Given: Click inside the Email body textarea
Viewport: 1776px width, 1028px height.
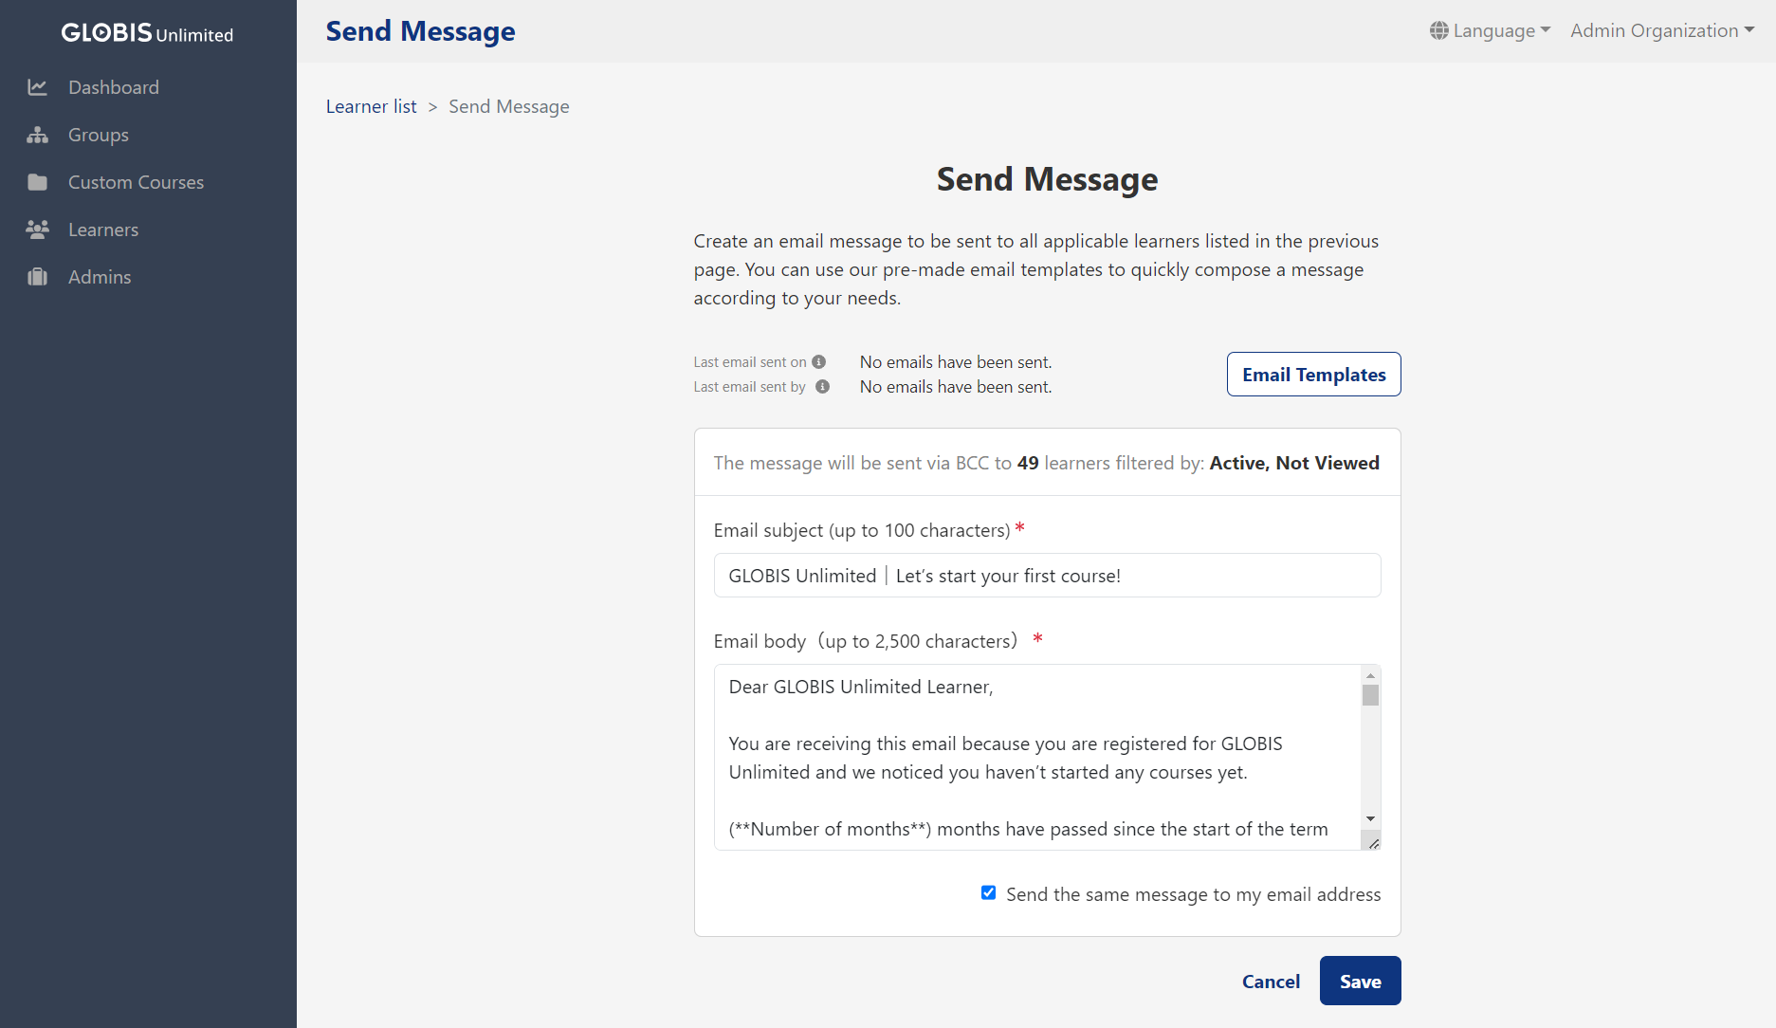Looking at the screenshot, I should pos(1037,757).
